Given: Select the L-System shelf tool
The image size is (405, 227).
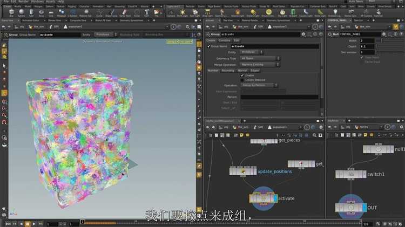Looking at the screenshot, I should [x=73, y=13].
